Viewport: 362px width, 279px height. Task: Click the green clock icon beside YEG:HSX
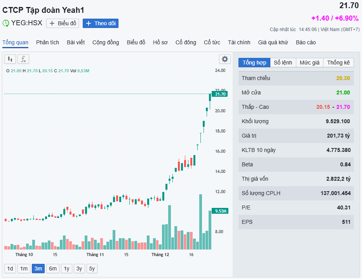(x=6, y=23)
